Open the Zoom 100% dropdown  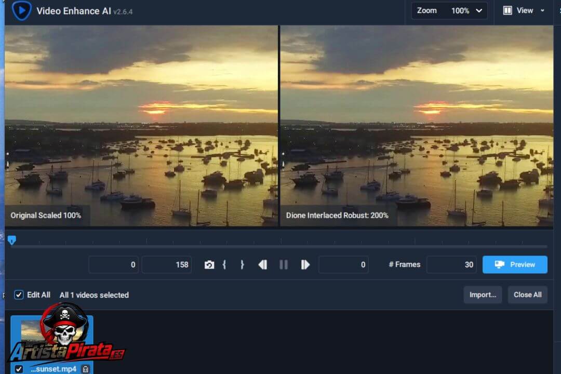(x=449, y=11)
